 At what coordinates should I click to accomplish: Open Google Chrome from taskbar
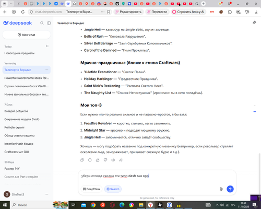tap(93, 205)
